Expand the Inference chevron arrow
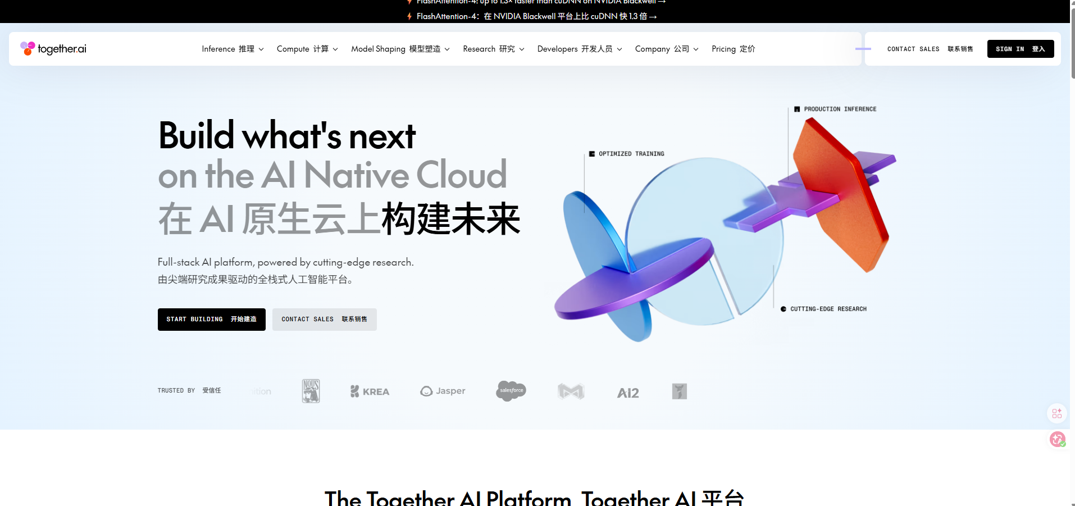Viewport: 1075px width, 506px height. point(261,49)
